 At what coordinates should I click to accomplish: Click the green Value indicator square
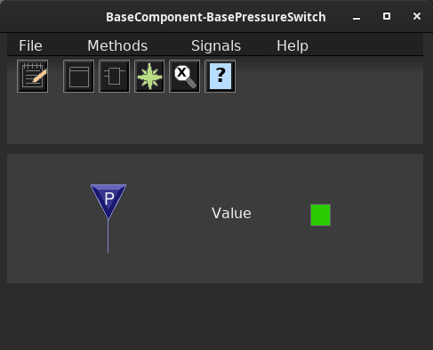pyautogui.click(x=320, y=215)
